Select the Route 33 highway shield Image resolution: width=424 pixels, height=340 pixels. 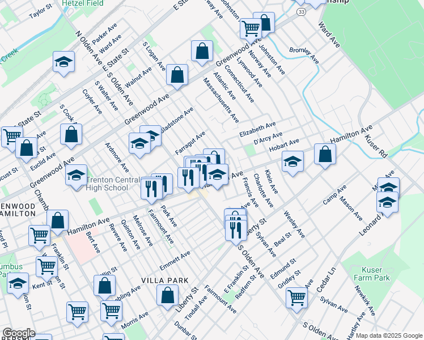[x=300, y=11]
